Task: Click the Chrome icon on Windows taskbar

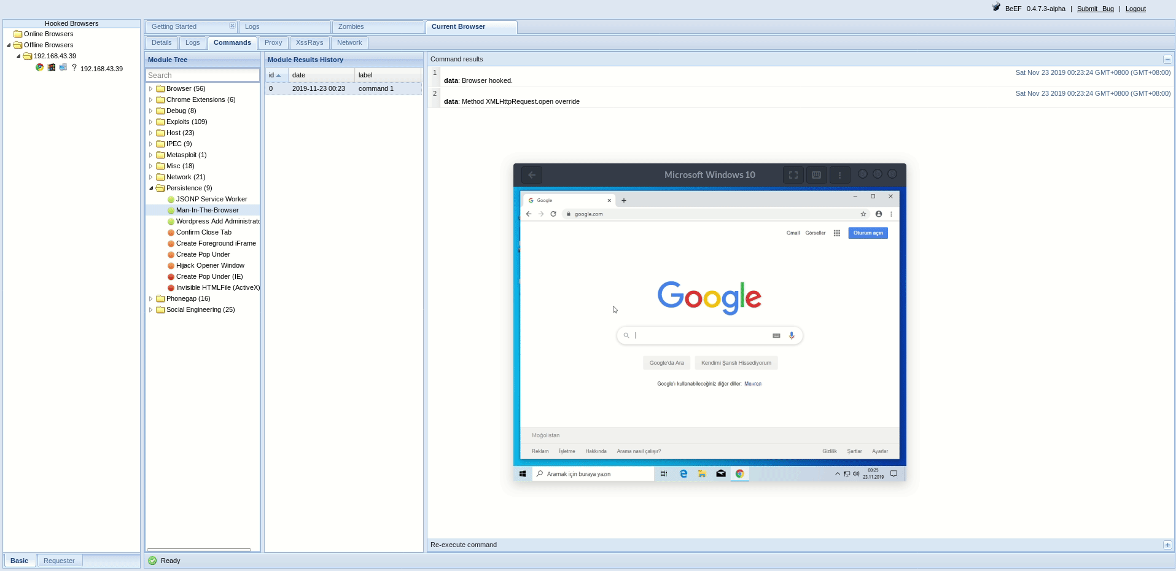Action: [740, 474]
